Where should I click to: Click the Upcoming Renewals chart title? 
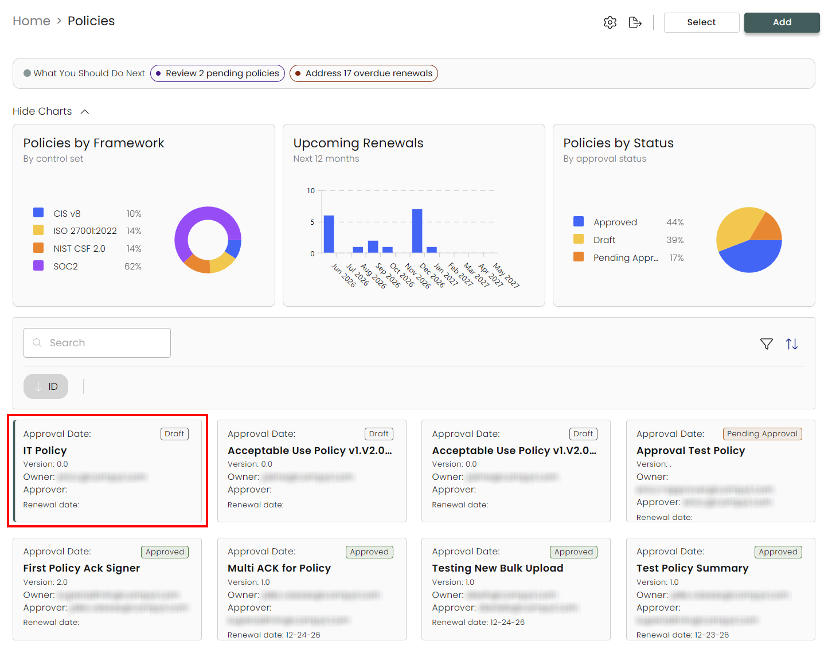pos(358,143)
